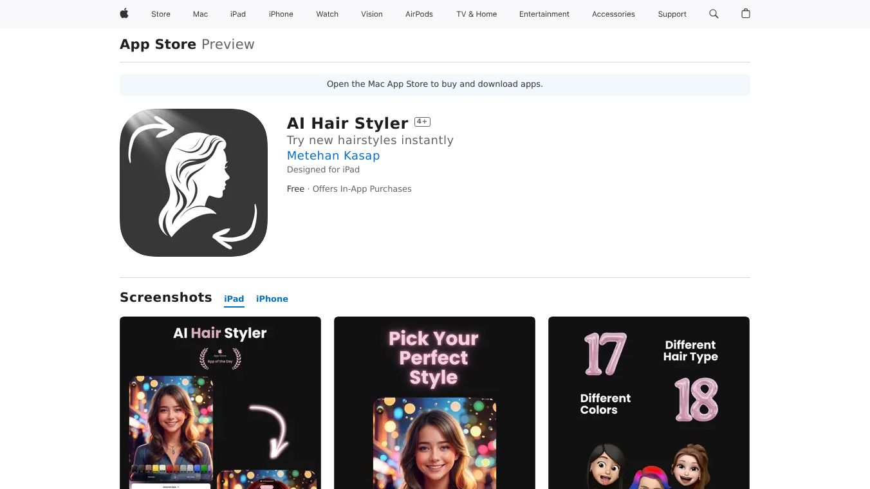Open the shopping bag icon
Image resolution: width=870 pixels, height=489 pixels.
point(746,14)
